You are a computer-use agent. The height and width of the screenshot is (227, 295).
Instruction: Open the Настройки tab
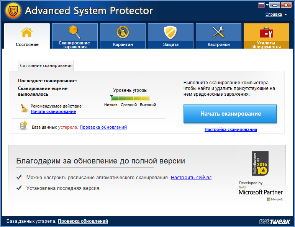tap(218, 36)
